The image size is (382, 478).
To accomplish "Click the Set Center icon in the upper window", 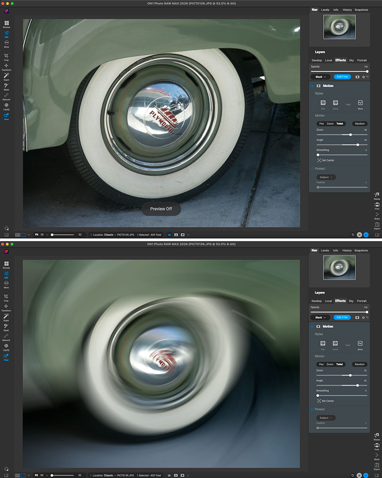I will (319, 160).
